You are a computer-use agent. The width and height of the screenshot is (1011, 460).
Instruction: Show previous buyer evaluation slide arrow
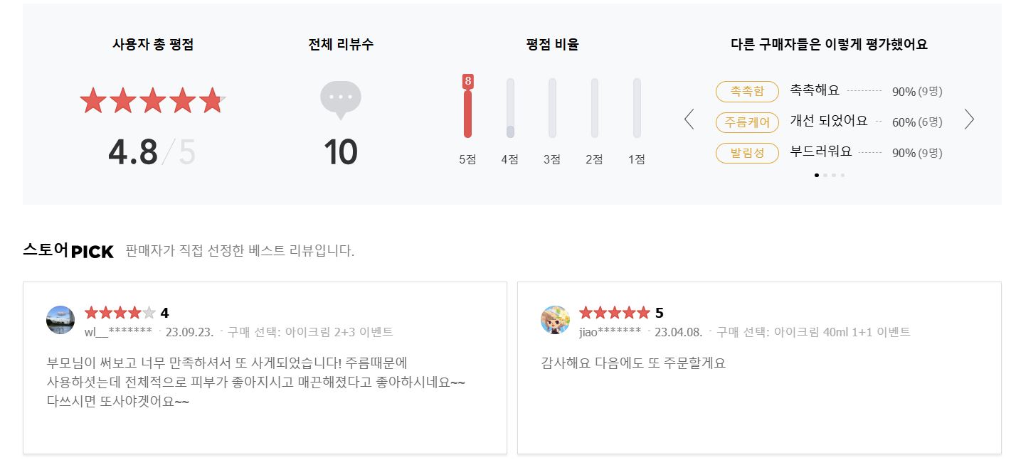[x=689, y=119]
